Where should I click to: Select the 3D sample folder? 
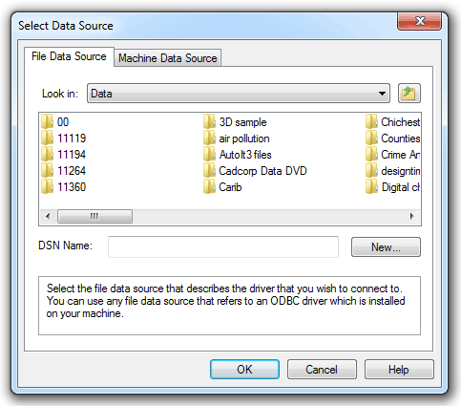point(235,122)
